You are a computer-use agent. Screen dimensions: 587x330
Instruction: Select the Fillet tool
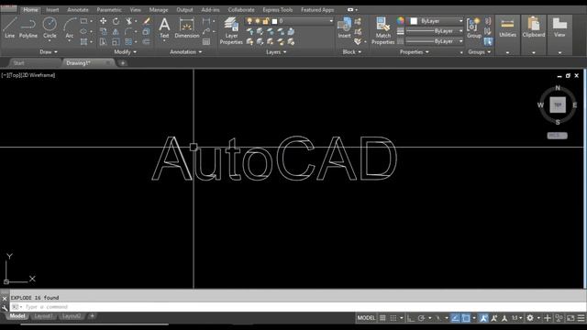pyautogui.click(x=128, y=32)
